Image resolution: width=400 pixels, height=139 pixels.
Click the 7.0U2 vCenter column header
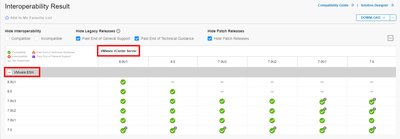coord(272,62)
